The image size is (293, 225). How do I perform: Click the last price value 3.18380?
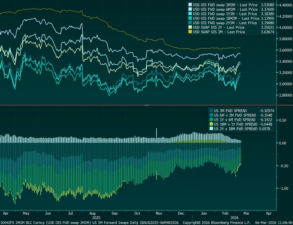(268, 14)
